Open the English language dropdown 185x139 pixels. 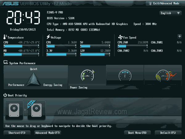pyautogui.click(x=170, y=13)
